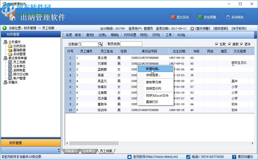Enable the 离职 checkbox
The width and height of the screenshot is (258, 160).
coord(229,44)
